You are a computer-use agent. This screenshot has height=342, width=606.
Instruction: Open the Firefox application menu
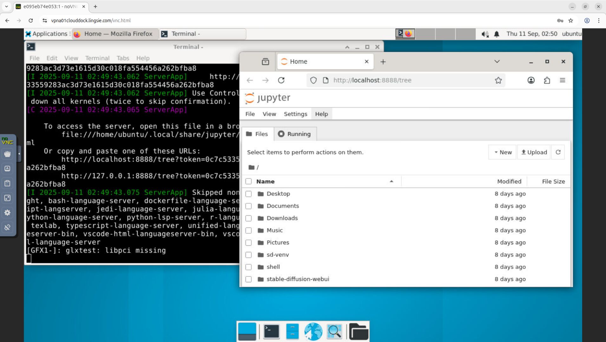563,80
